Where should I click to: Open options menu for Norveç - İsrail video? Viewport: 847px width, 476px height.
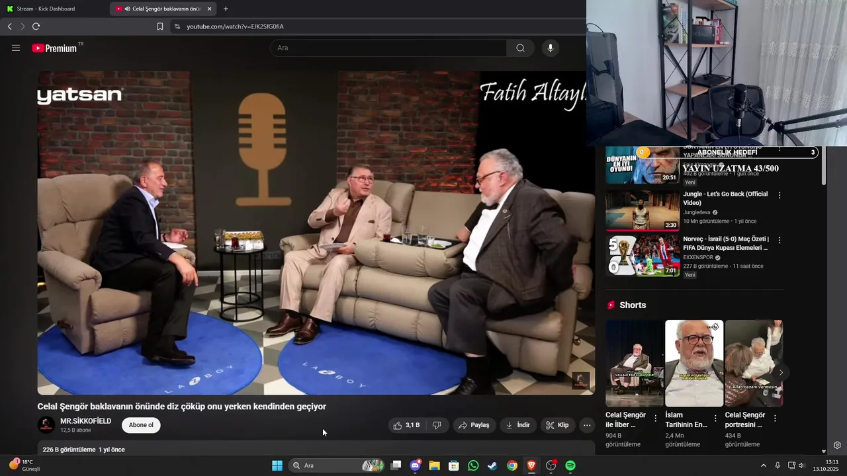pyautogui.click(x=780, y=240)
